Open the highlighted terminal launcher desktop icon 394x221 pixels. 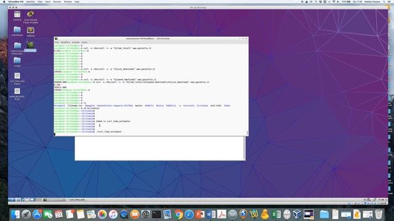coord(30,47)
